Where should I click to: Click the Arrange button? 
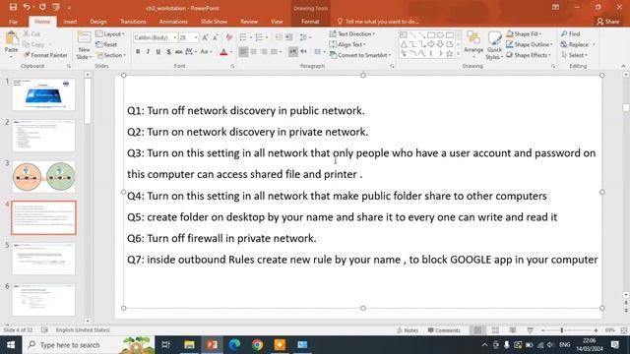473,43
